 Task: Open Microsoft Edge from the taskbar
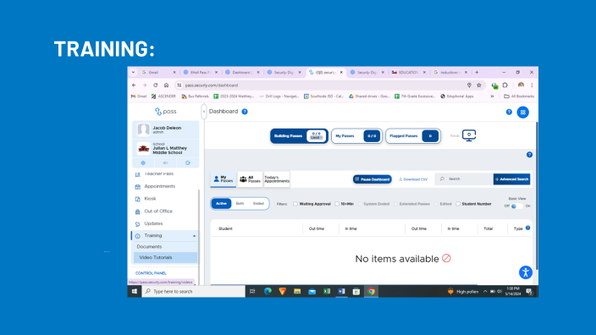(268, 291)
